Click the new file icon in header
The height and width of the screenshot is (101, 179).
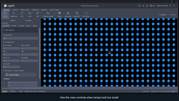(x=139, y=6)
